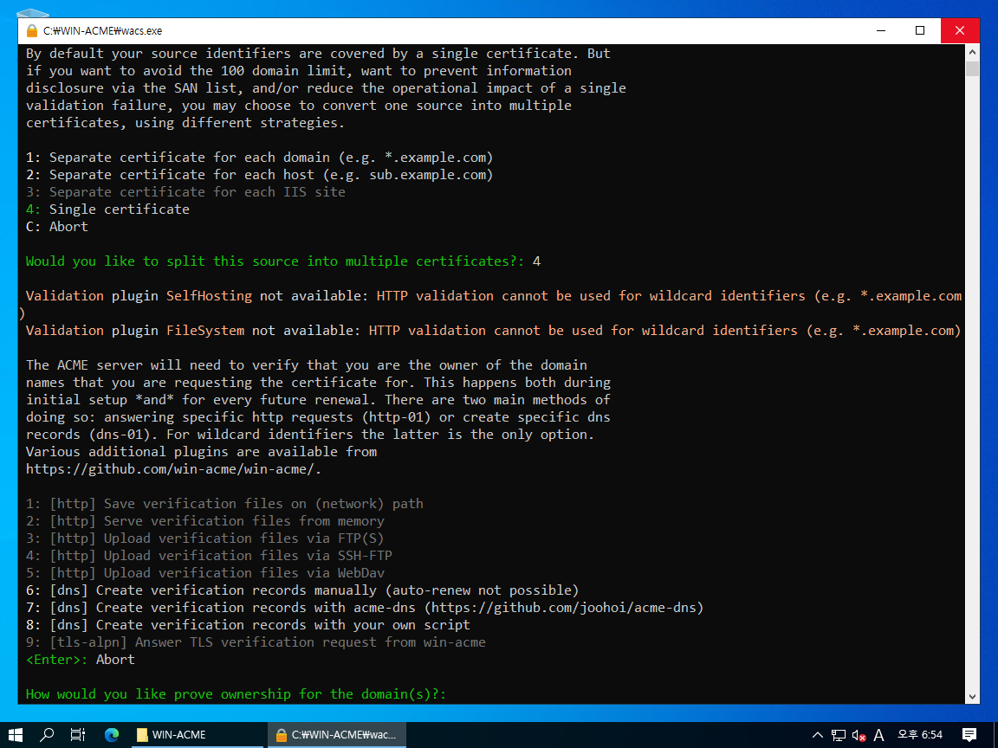Click the line 'certificates, using different strategies.'
The height and width of the screenshot is (748, 998).
point(185,122)
